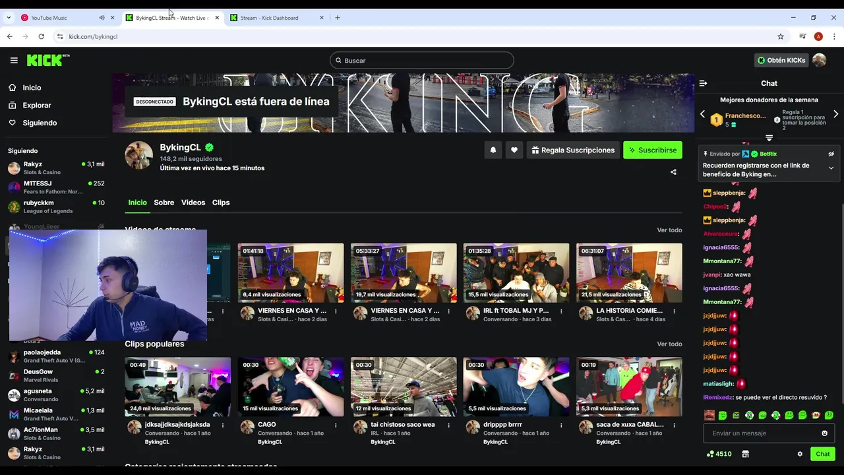
Task: Expand the pinned BotRix message
Action: (831, 168)
